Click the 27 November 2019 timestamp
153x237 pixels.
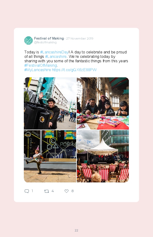(80, 39)
